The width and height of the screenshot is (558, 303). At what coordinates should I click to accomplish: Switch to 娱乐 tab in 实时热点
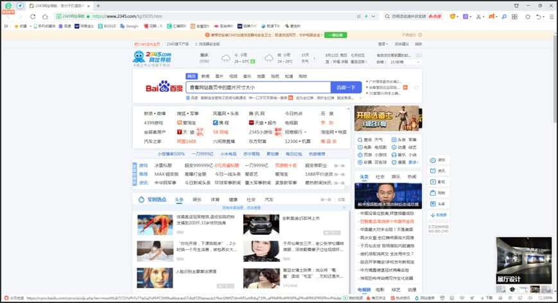[x=197, y=200]
